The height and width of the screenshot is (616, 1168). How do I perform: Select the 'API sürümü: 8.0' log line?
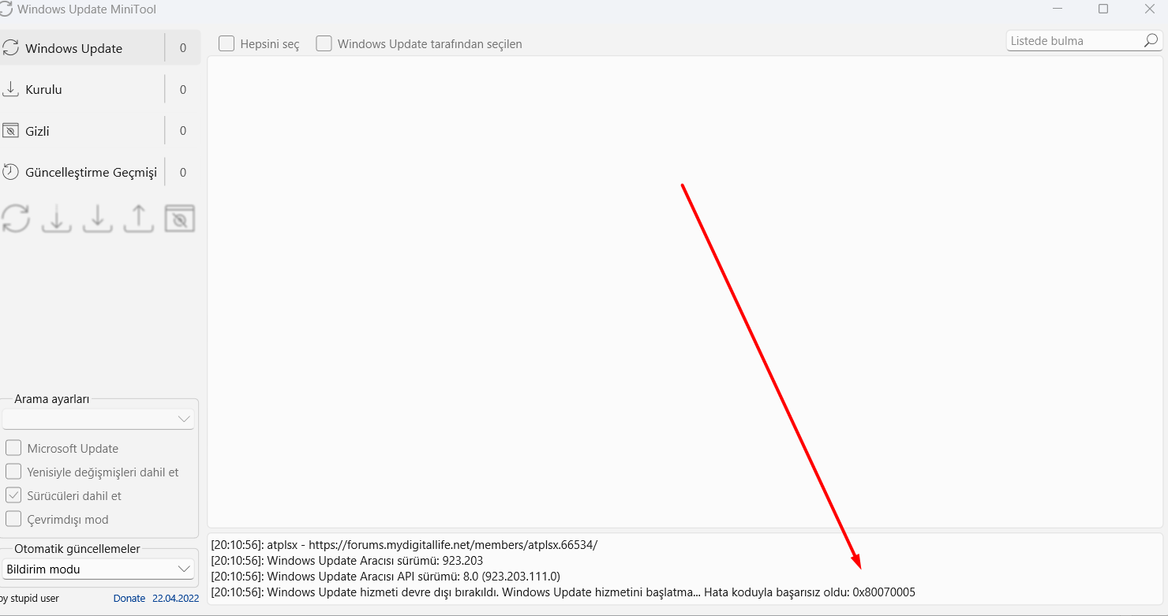pos(386,576)
